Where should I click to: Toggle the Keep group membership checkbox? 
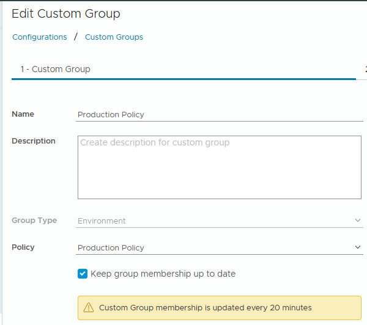[83, 274]
